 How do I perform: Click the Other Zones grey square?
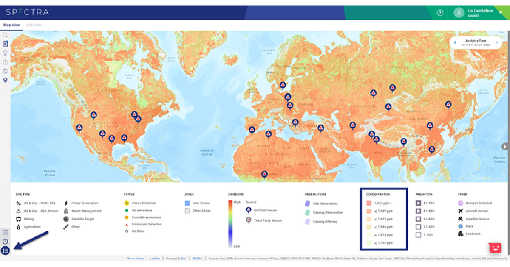click(187, 211)
